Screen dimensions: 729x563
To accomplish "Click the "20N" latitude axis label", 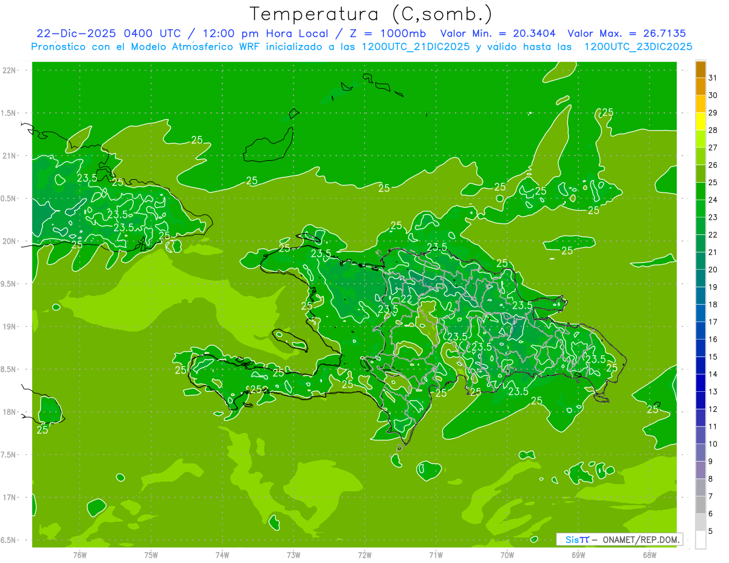I will (9, 241).
